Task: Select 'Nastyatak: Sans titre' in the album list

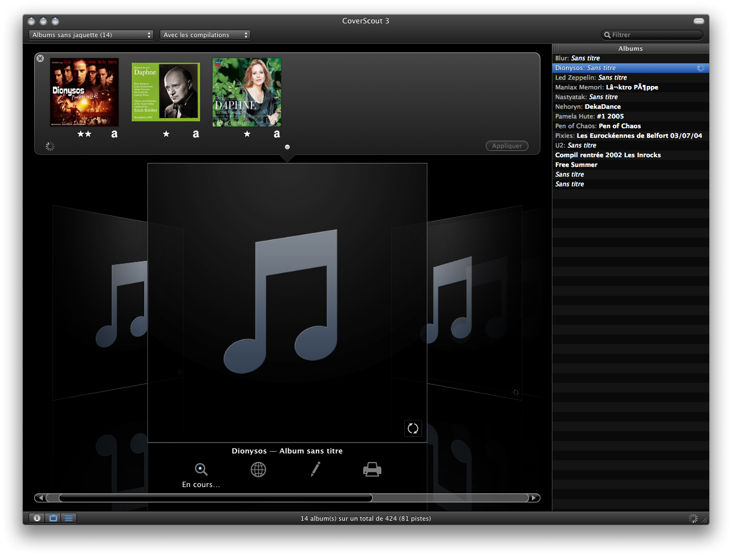Action: tap(631, 97)
